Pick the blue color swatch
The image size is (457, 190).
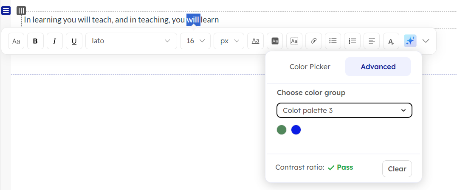(296, 130)
